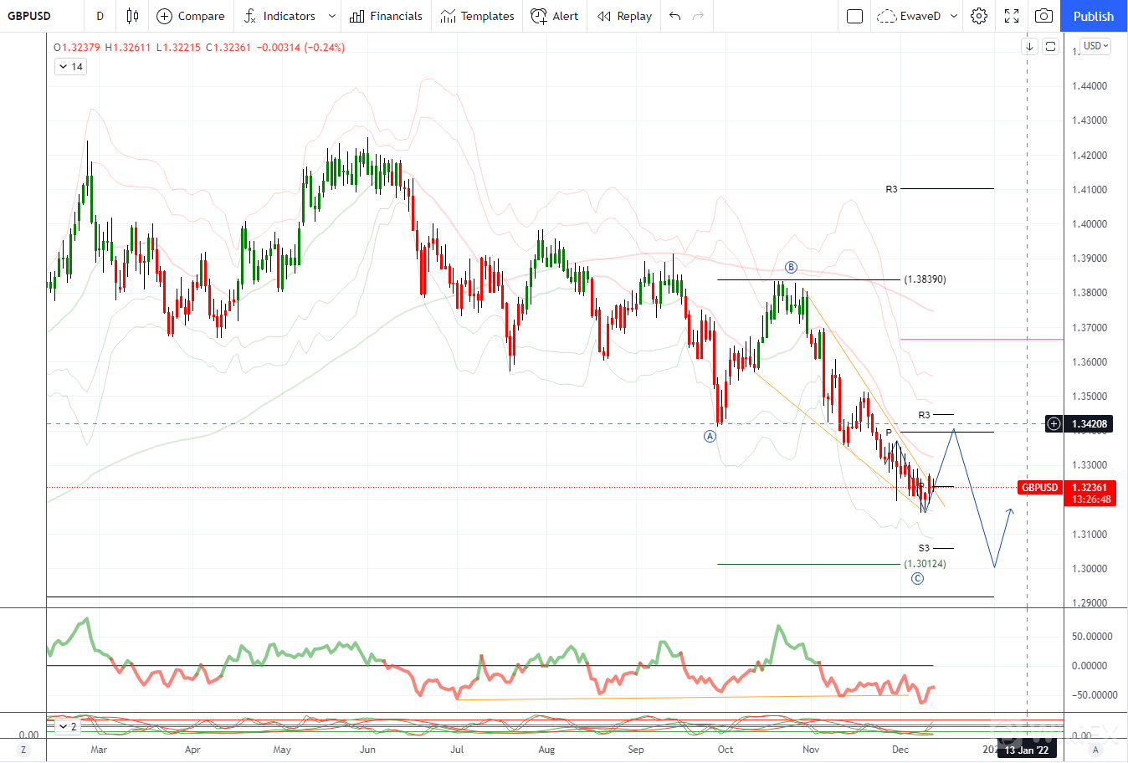This screenshot has width=1128, height=763.
Task: Start bar Replay mode
Action: pyautogui.click(x=624, y=16)
